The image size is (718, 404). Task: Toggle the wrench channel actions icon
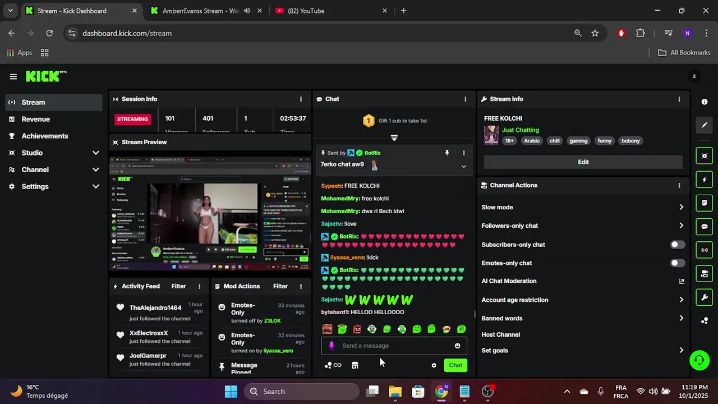705,297
